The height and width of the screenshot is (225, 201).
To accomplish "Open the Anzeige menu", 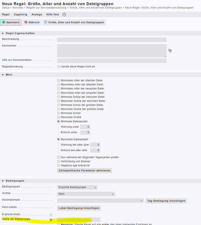I will pyautogui.click(x=37, y=14).
